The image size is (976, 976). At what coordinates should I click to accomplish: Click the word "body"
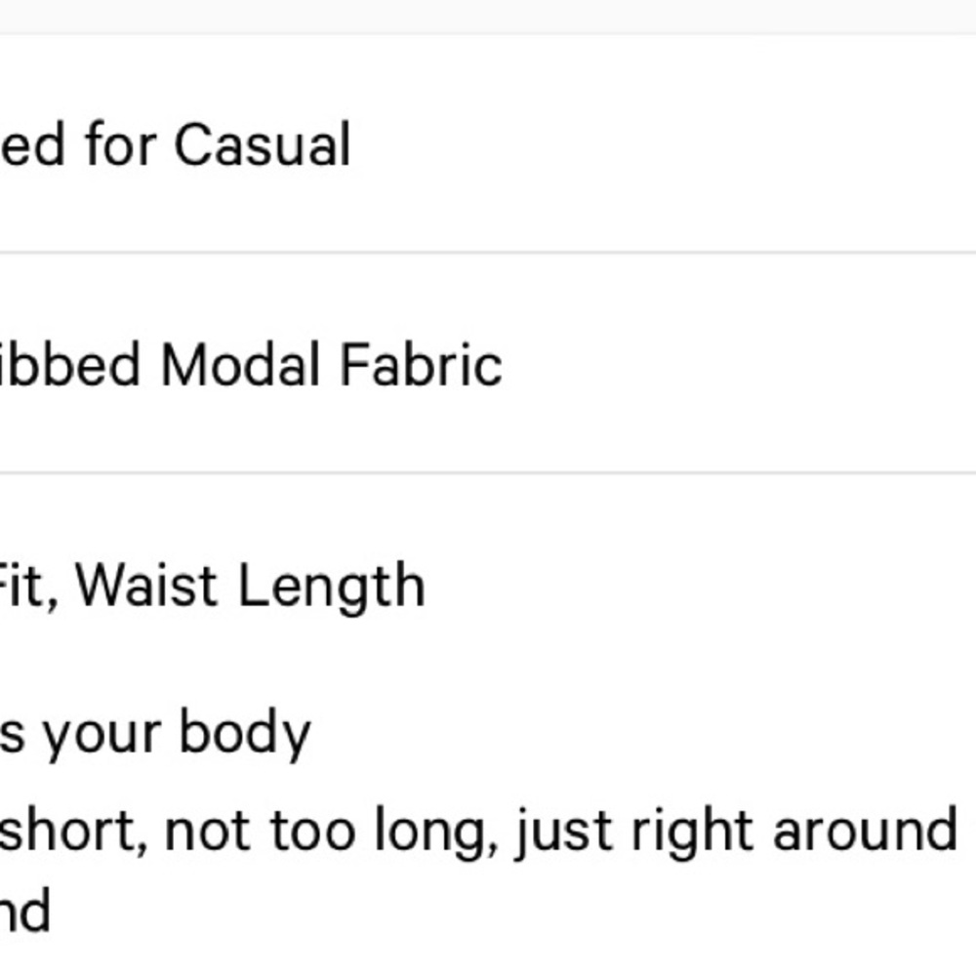pyautogui.click(x=245, y=734)
